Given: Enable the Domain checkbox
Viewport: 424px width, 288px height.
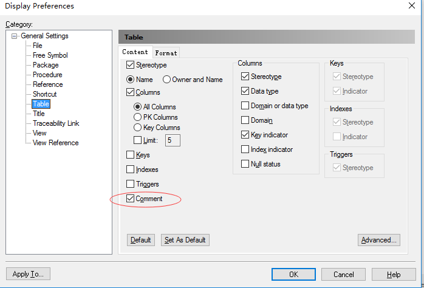Looking at the screenshot, I should [x=245, y=120].
